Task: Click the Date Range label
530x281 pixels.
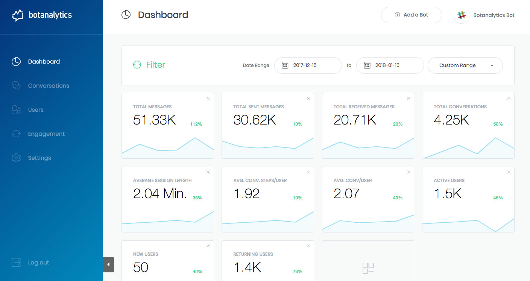Action: [x=256, y=65]
